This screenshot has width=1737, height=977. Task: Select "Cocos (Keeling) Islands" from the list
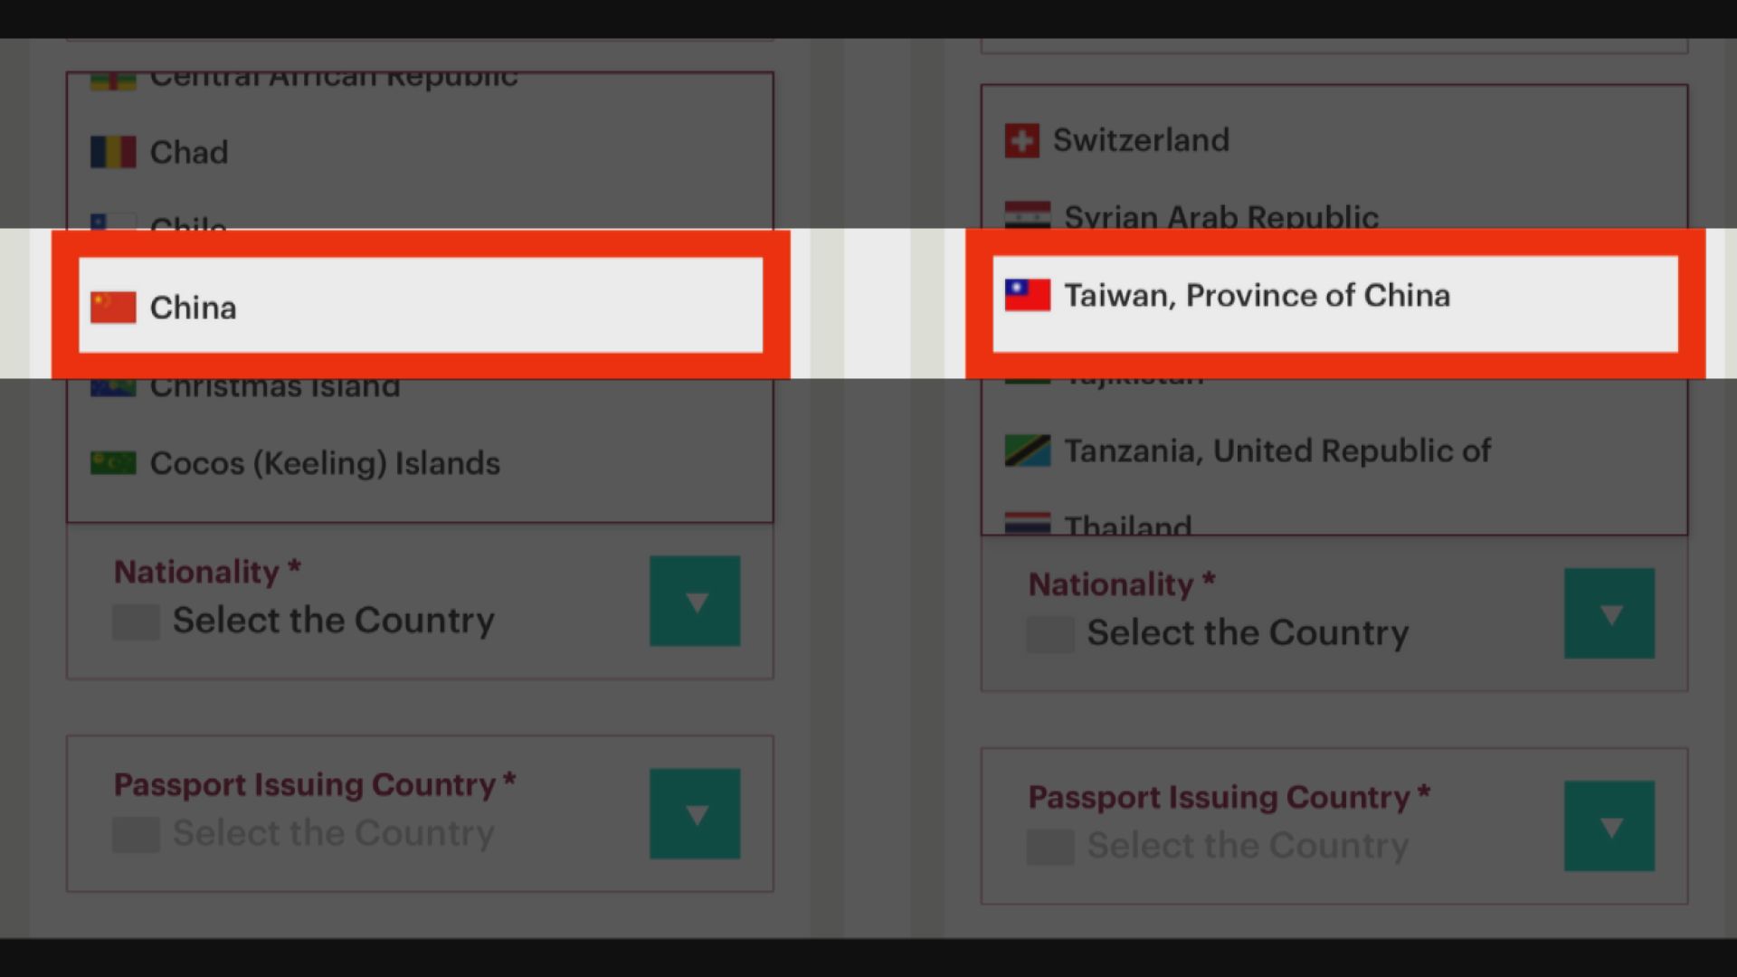pyautogui.click(x=325, y=463)
